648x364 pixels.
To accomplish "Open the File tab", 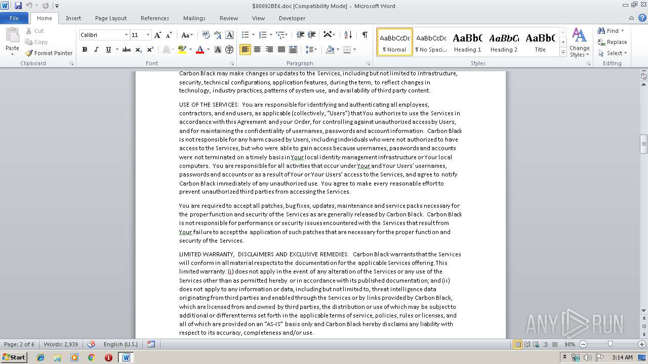I will coord(14,18).
